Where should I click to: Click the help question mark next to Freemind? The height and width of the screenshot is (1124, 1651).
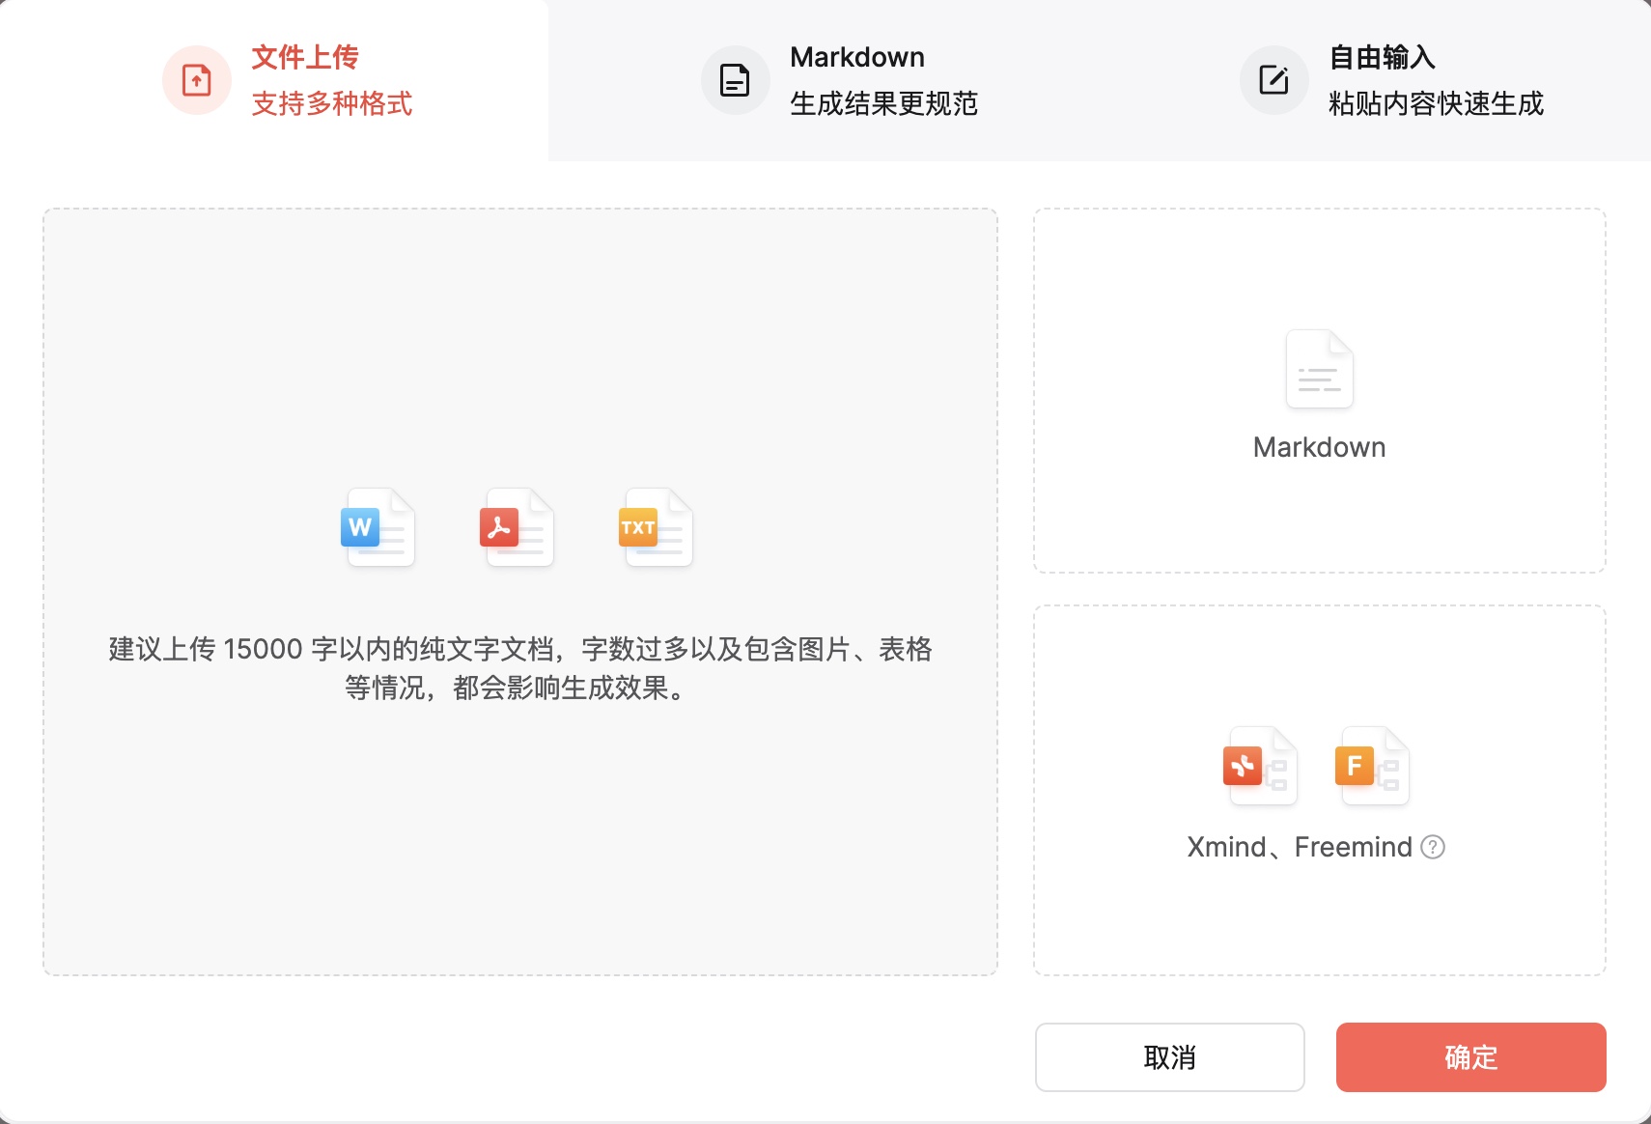1433,847
